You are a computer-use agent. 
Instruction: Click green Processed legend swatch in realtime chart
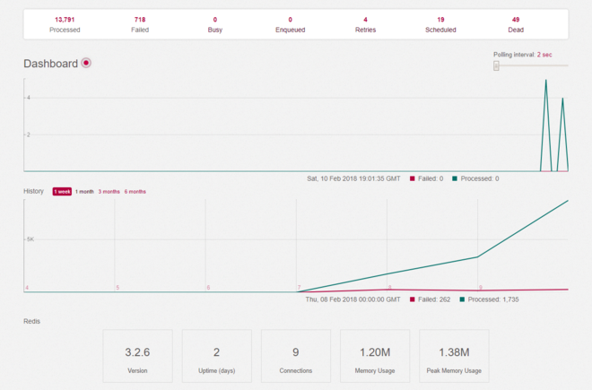click(455, 178)
